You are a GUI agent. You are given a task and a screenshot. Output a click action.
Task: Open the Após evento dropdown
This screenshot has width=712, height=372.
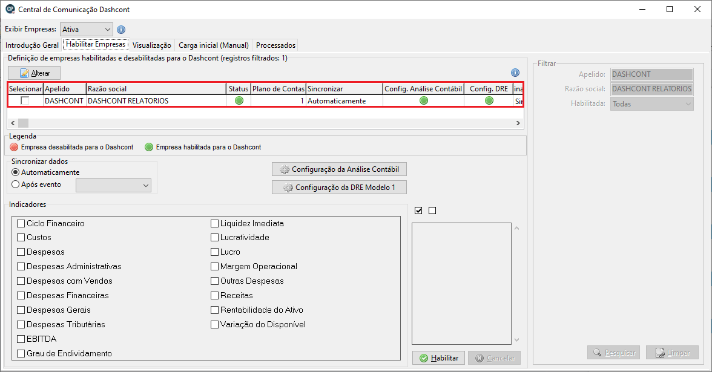tap(114, 185)
